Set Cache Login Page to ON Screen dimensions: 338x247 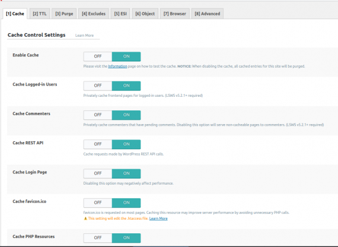[x=126, y=173]
